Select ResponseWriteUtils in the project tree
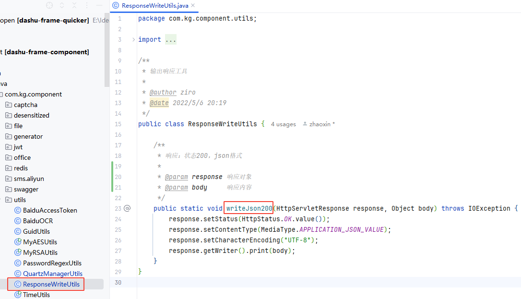The width and height of the screenshot is (521, 299). coord(51,285)
